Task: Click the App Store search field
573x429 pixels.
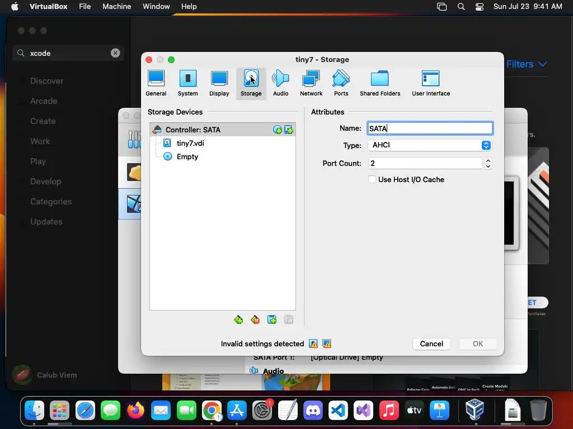Action: [x=68, y=53]
